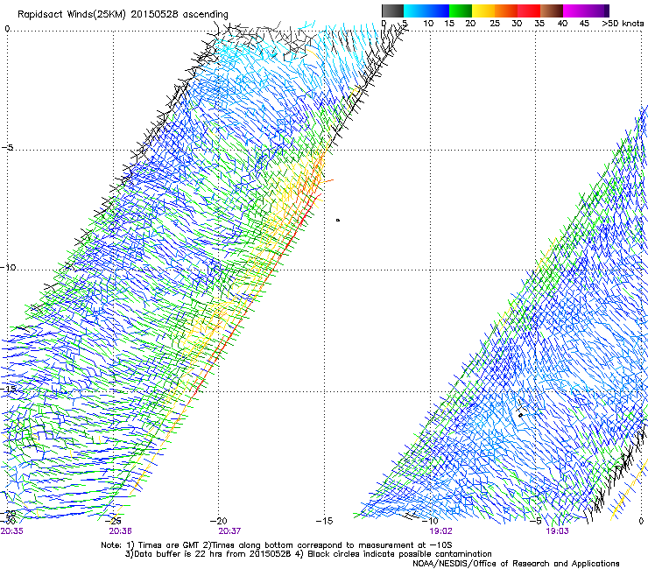Select the dark blue segment of the color bar
This screenshot has height=569, width=648.
tap(438, 11)
